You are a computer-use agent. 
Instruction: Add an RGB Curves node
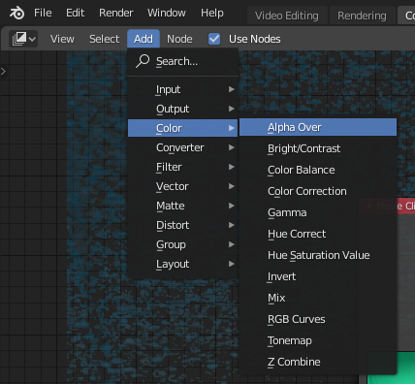318,319
